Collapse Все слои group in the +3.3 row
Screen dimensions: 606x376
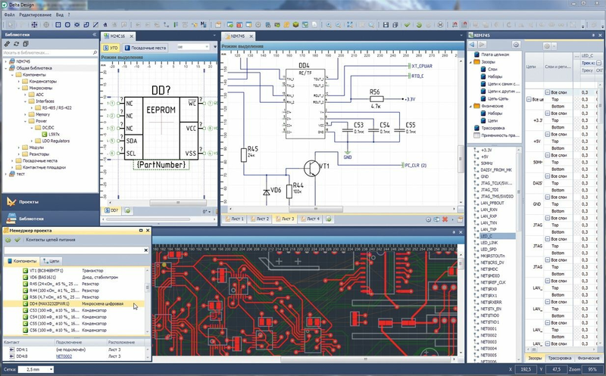547,113
